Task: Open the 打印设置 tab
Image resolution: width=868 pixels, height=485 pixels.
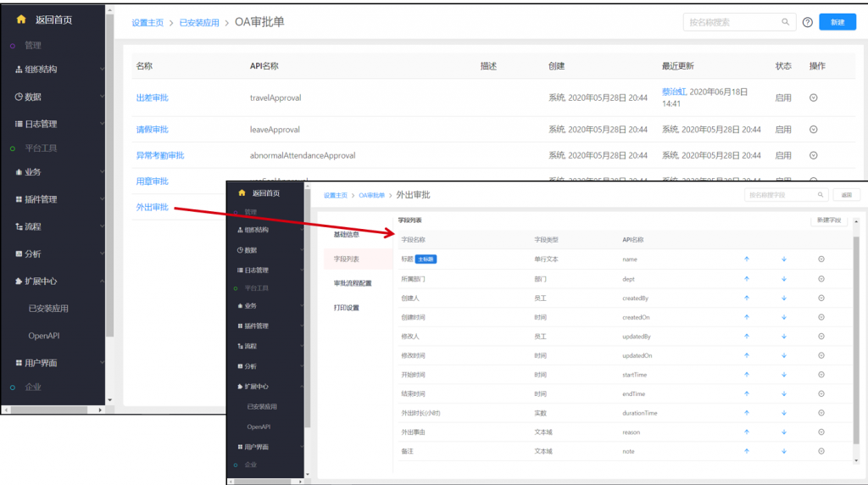Action: pyautogui.click(x=346, y=308)
